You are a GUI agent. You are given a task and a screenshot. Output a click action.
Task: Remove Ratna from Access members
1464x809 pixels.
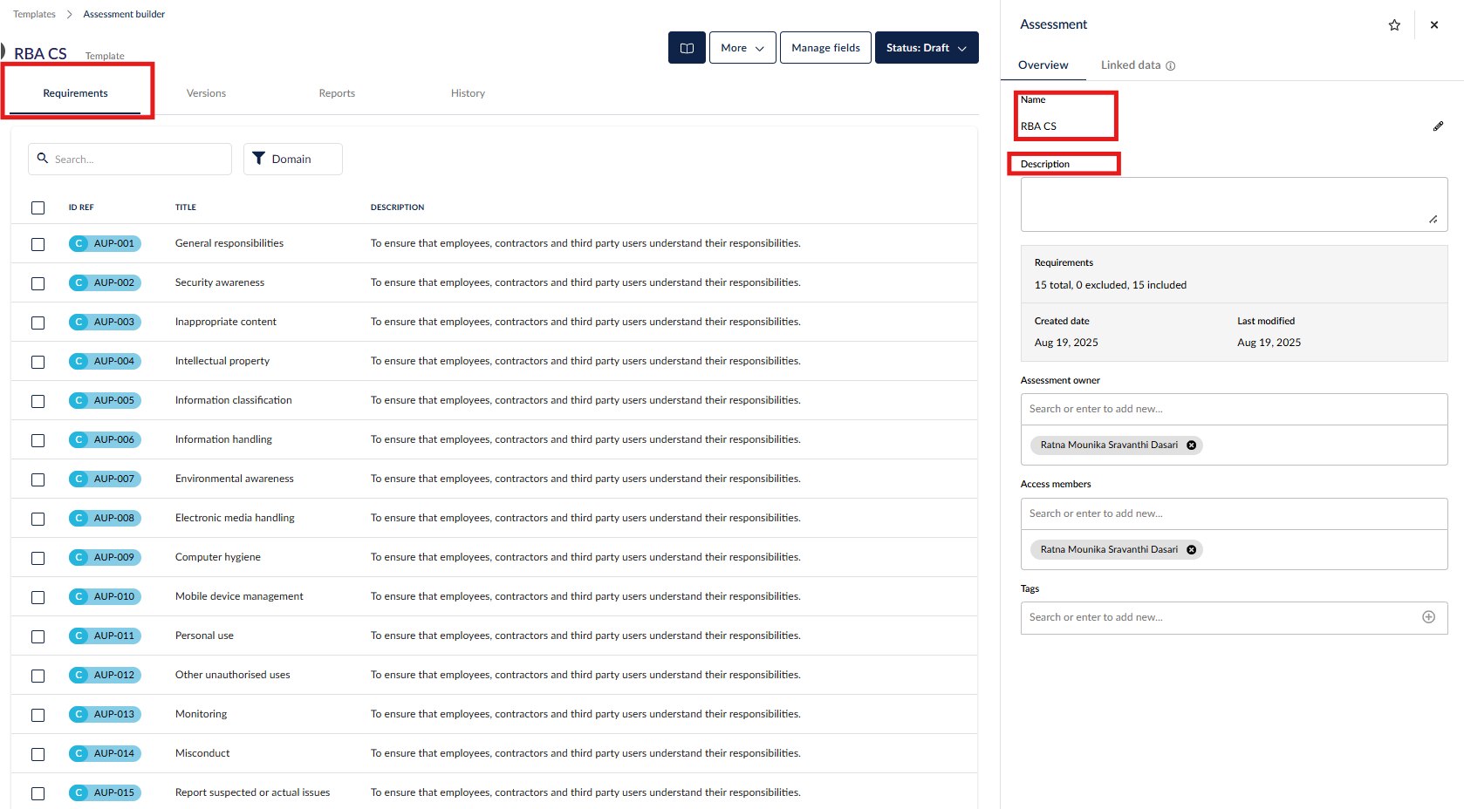tap(1191, 550)
